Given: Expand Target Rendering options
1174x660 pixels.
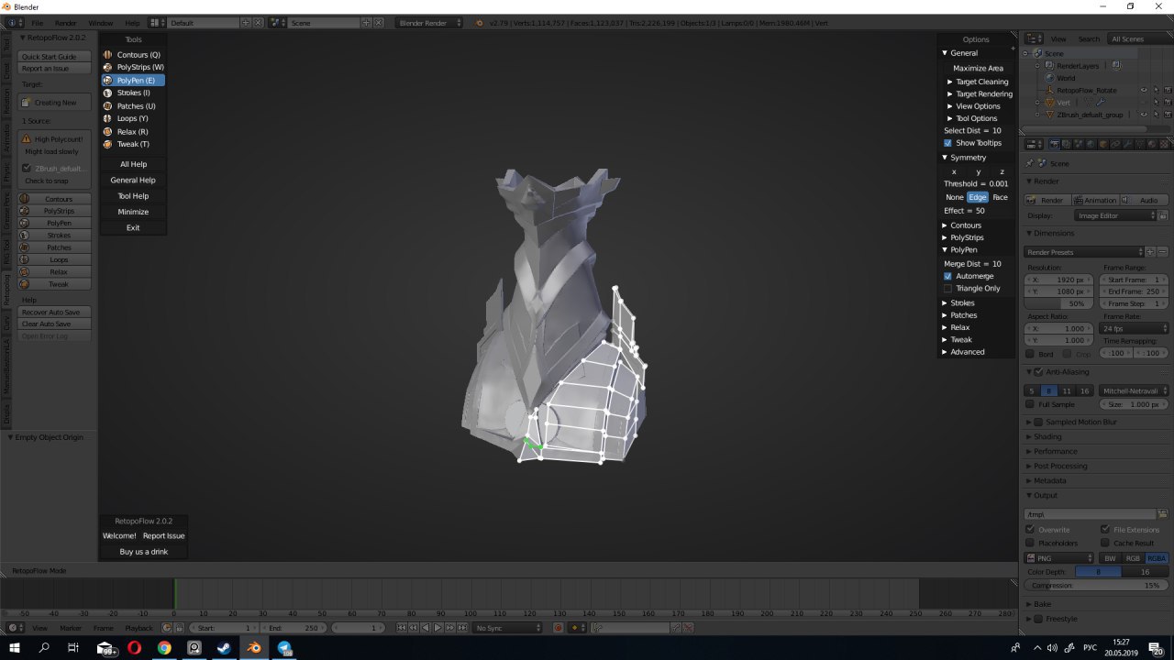Looking at the screenshot, I should point(978,93).
